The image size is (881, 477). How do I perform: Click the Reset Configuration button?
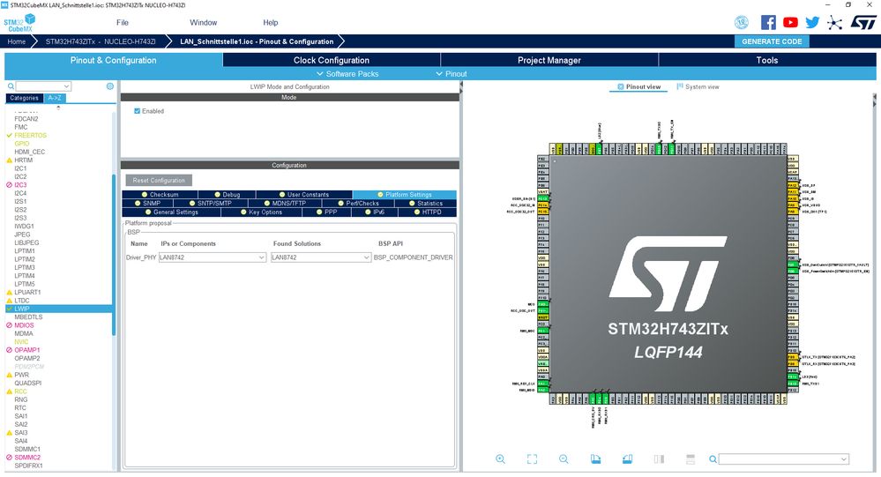[x=159, y=181]
